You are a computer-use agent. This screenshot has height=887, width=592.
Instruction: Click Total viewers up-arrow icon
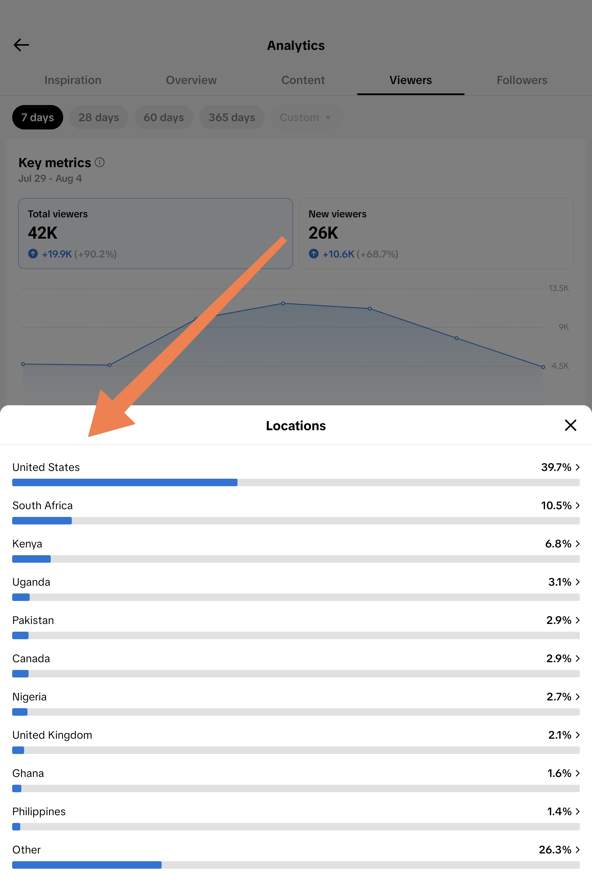click(x=33, y=254)
